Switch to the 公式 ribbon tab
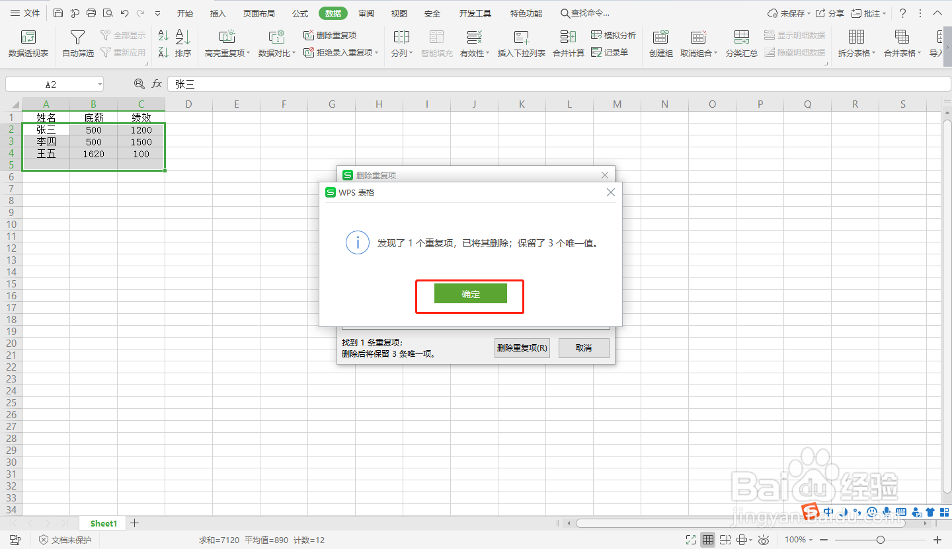952x549 pixels. 300,13
